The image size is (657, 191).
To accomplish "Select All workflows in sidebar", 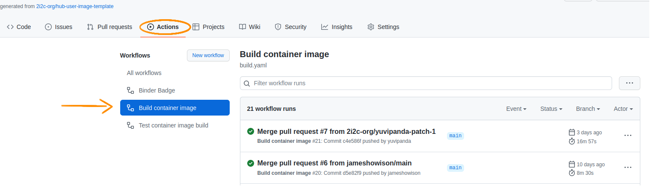I will 144,73.
